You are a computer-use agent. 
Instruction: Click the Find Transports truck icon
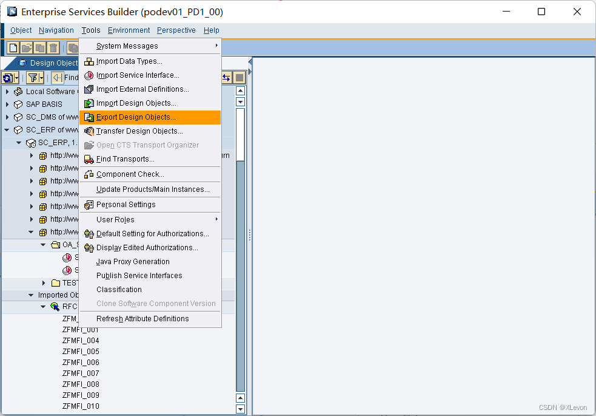click(89, 159)
